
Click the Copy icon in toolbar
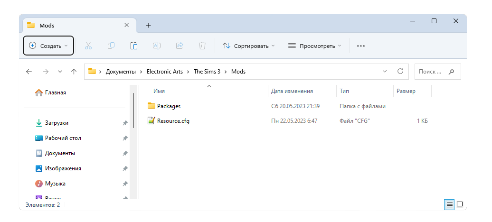point(111,46)
